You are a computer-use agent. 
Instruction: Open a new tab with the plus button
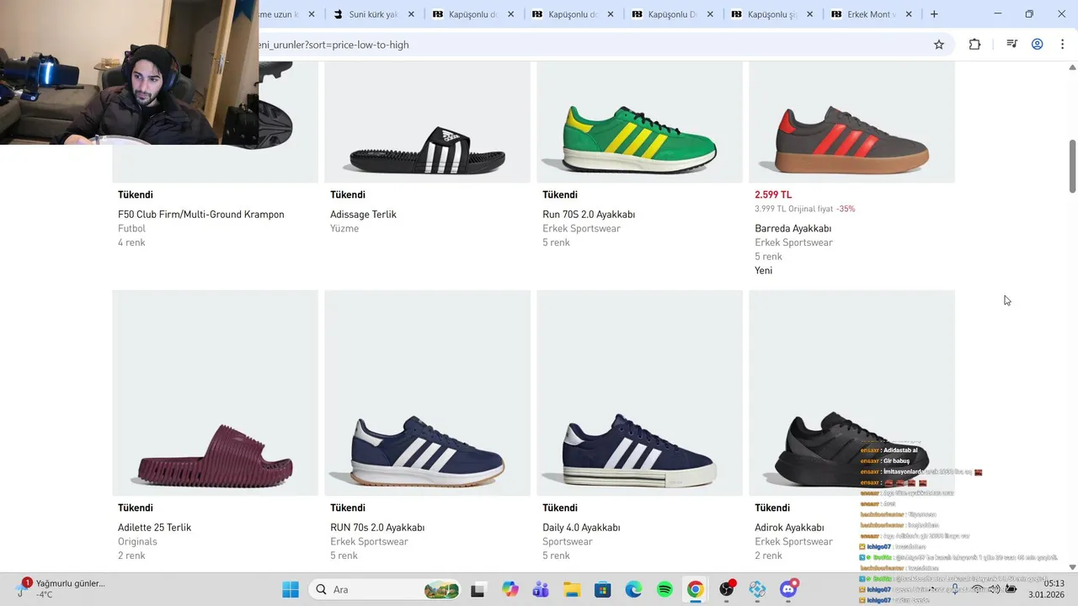tap(934, 14)
